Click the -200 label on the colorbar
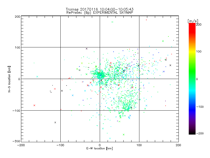 click(x=200, y=133)
